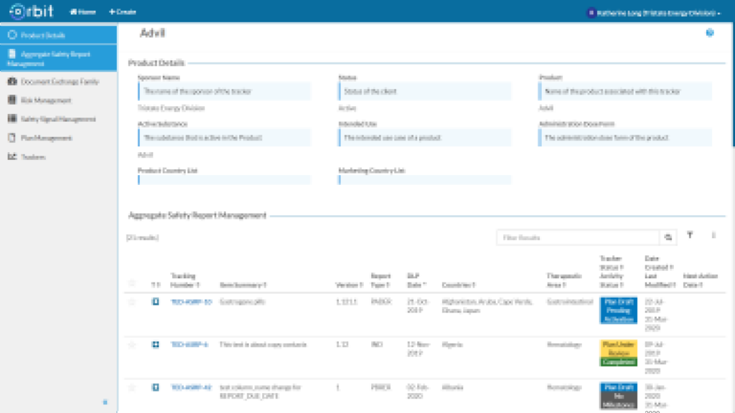Sort by the Therapeutic Area column
The width and height of the screenshot is (735, 413).
[x=564, y=280]
